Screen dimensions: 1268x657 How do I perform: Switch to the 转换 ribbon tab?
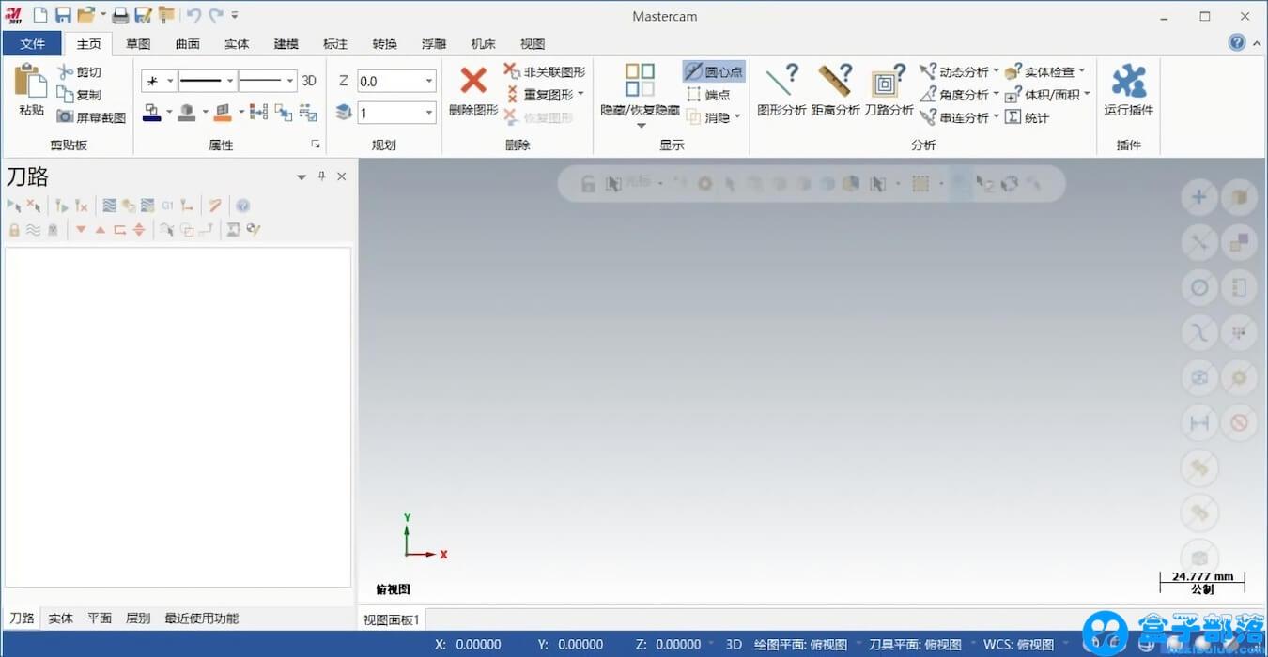(384, 44)
